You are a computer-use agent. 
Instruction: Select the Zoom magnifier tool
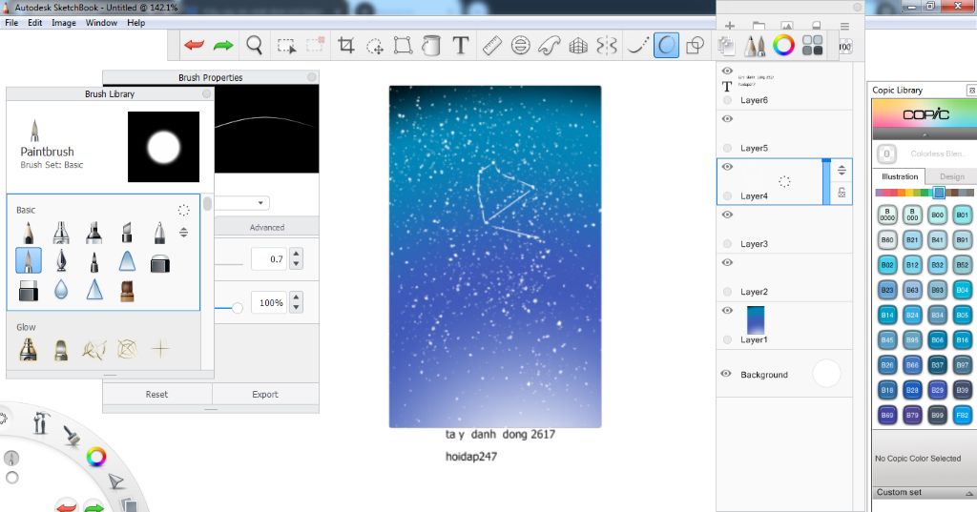pyautogui.click(x=254, y=46)
